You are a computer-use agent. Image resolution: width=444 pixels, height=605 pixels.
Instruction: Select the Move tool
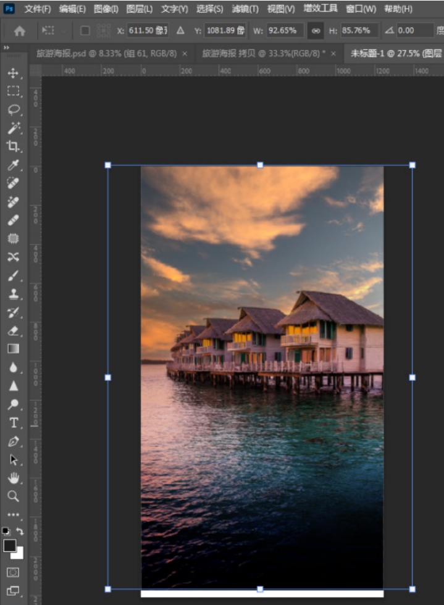(x=13, y=73)
